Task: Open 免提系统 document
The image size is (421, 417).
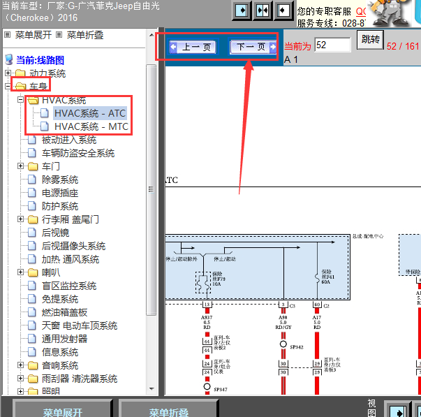Action: coord(60,299)
